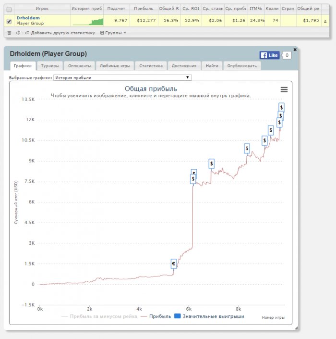The height and width of the screenshot is (339, 336).
Task: Expand the 'Группы' dropdown menu
Action: pyautogui.click(x=113, y=33)
